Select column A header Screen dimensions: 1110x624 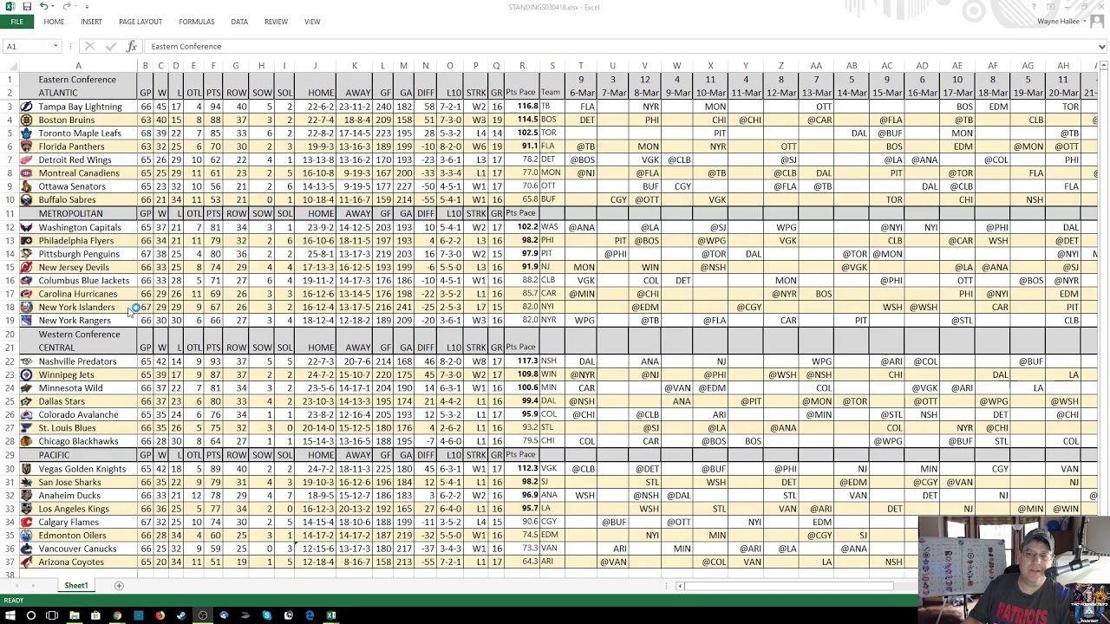(x=78, y=66)
